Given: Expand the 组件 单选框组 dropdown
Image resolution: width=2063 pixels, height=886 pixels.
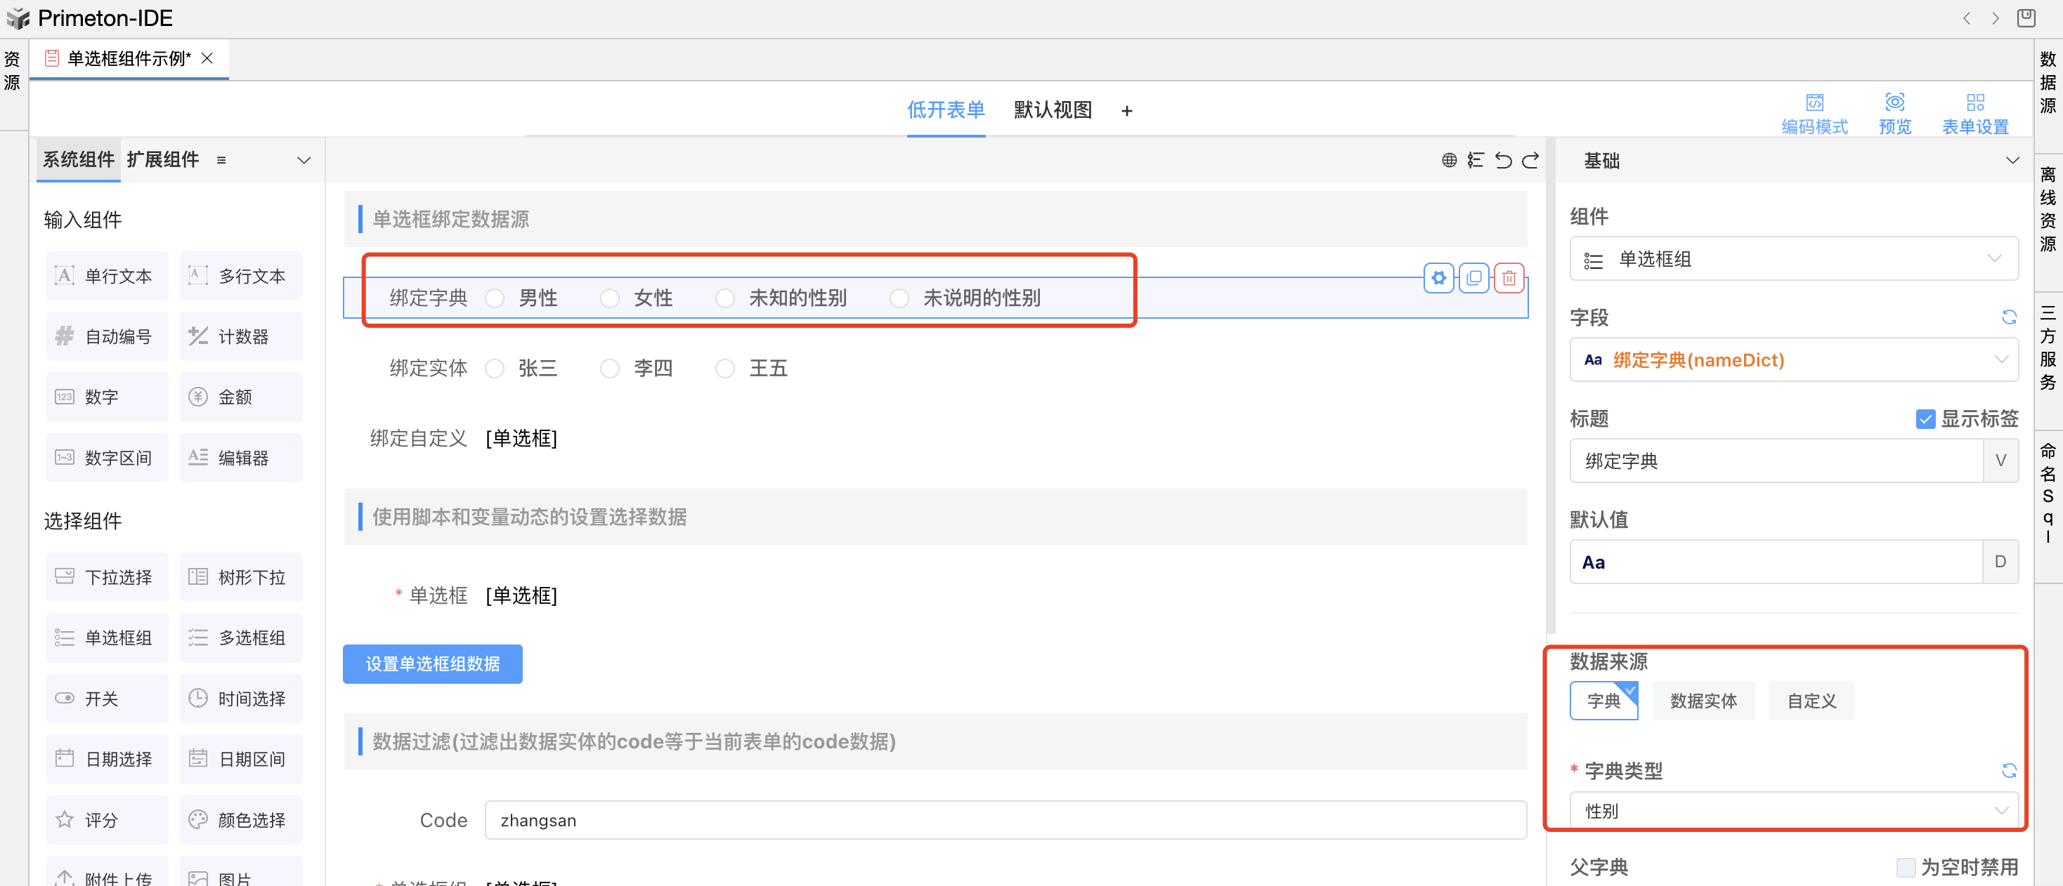Looking at the screenshot, I should click(1793, 259).
